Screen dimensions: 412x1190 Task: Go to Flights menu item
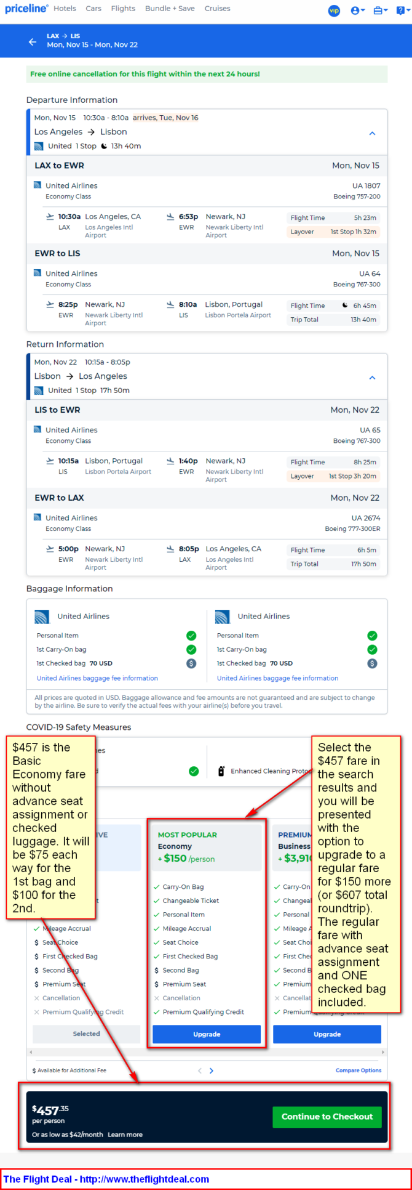[x=123, y=9]
